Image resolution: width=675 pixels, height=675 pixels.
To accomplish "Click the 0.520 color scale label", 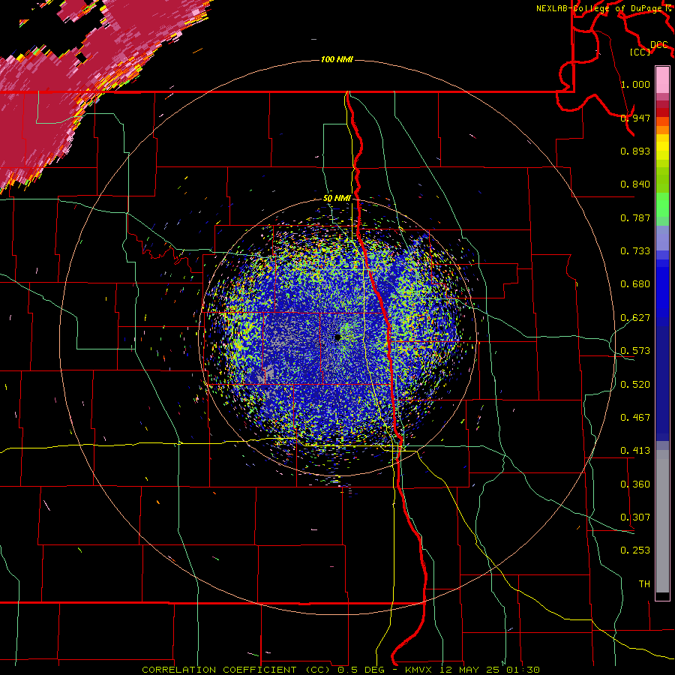I will [635, 385].
